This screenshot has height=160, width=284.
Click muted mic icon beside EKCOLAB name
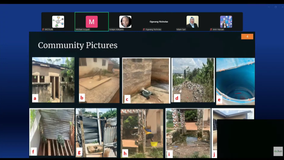[43, 29]
